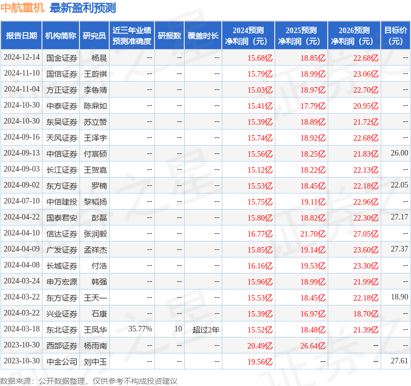Select institution 西部证券
Viewport: 411px width, 386px height.
(62, 346)
